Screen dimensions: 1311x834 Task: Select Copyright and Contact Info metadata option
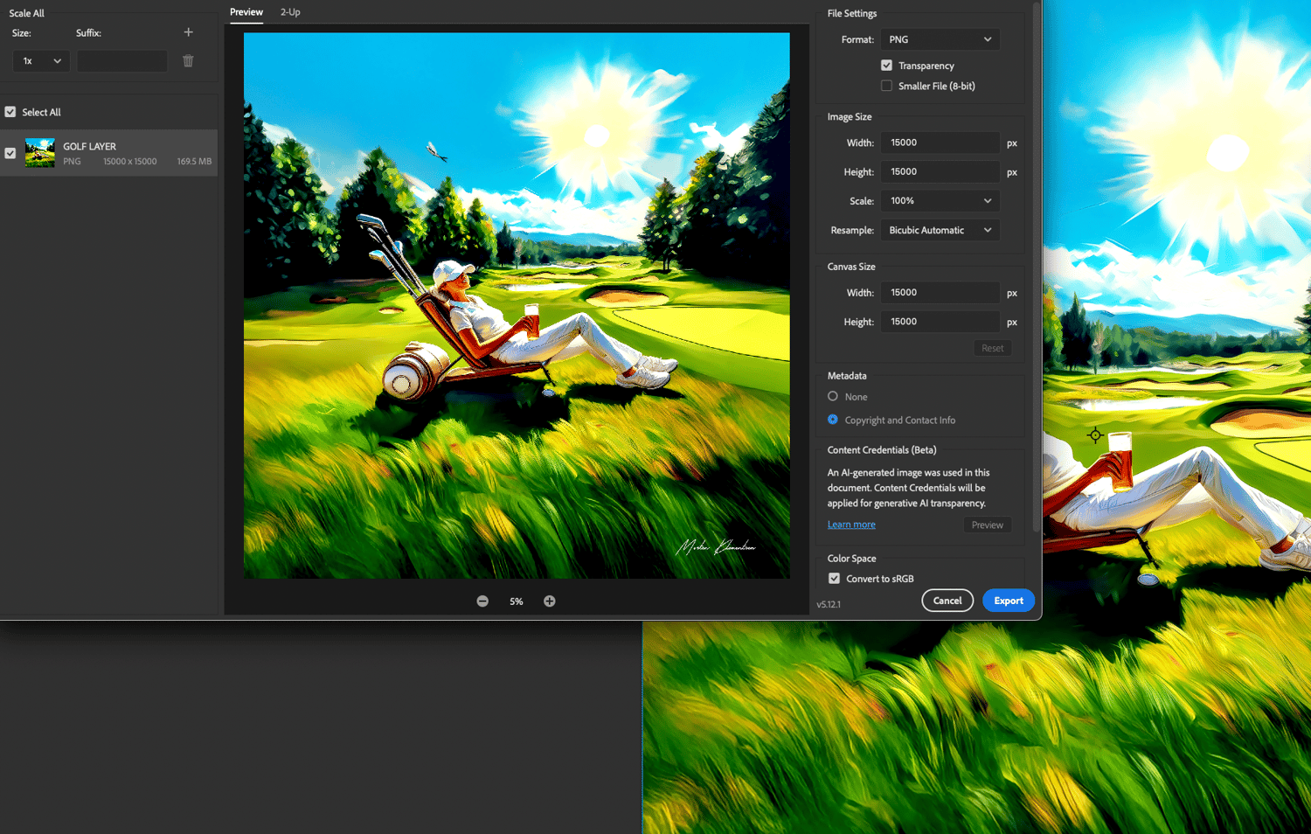[x=833, y=420]
